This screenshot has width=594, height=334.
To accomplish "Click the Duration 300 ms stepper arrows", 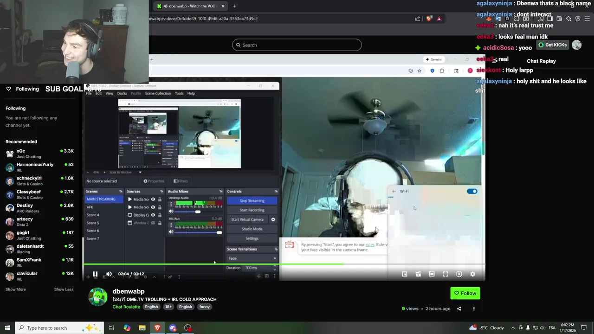I will point(275,268).
